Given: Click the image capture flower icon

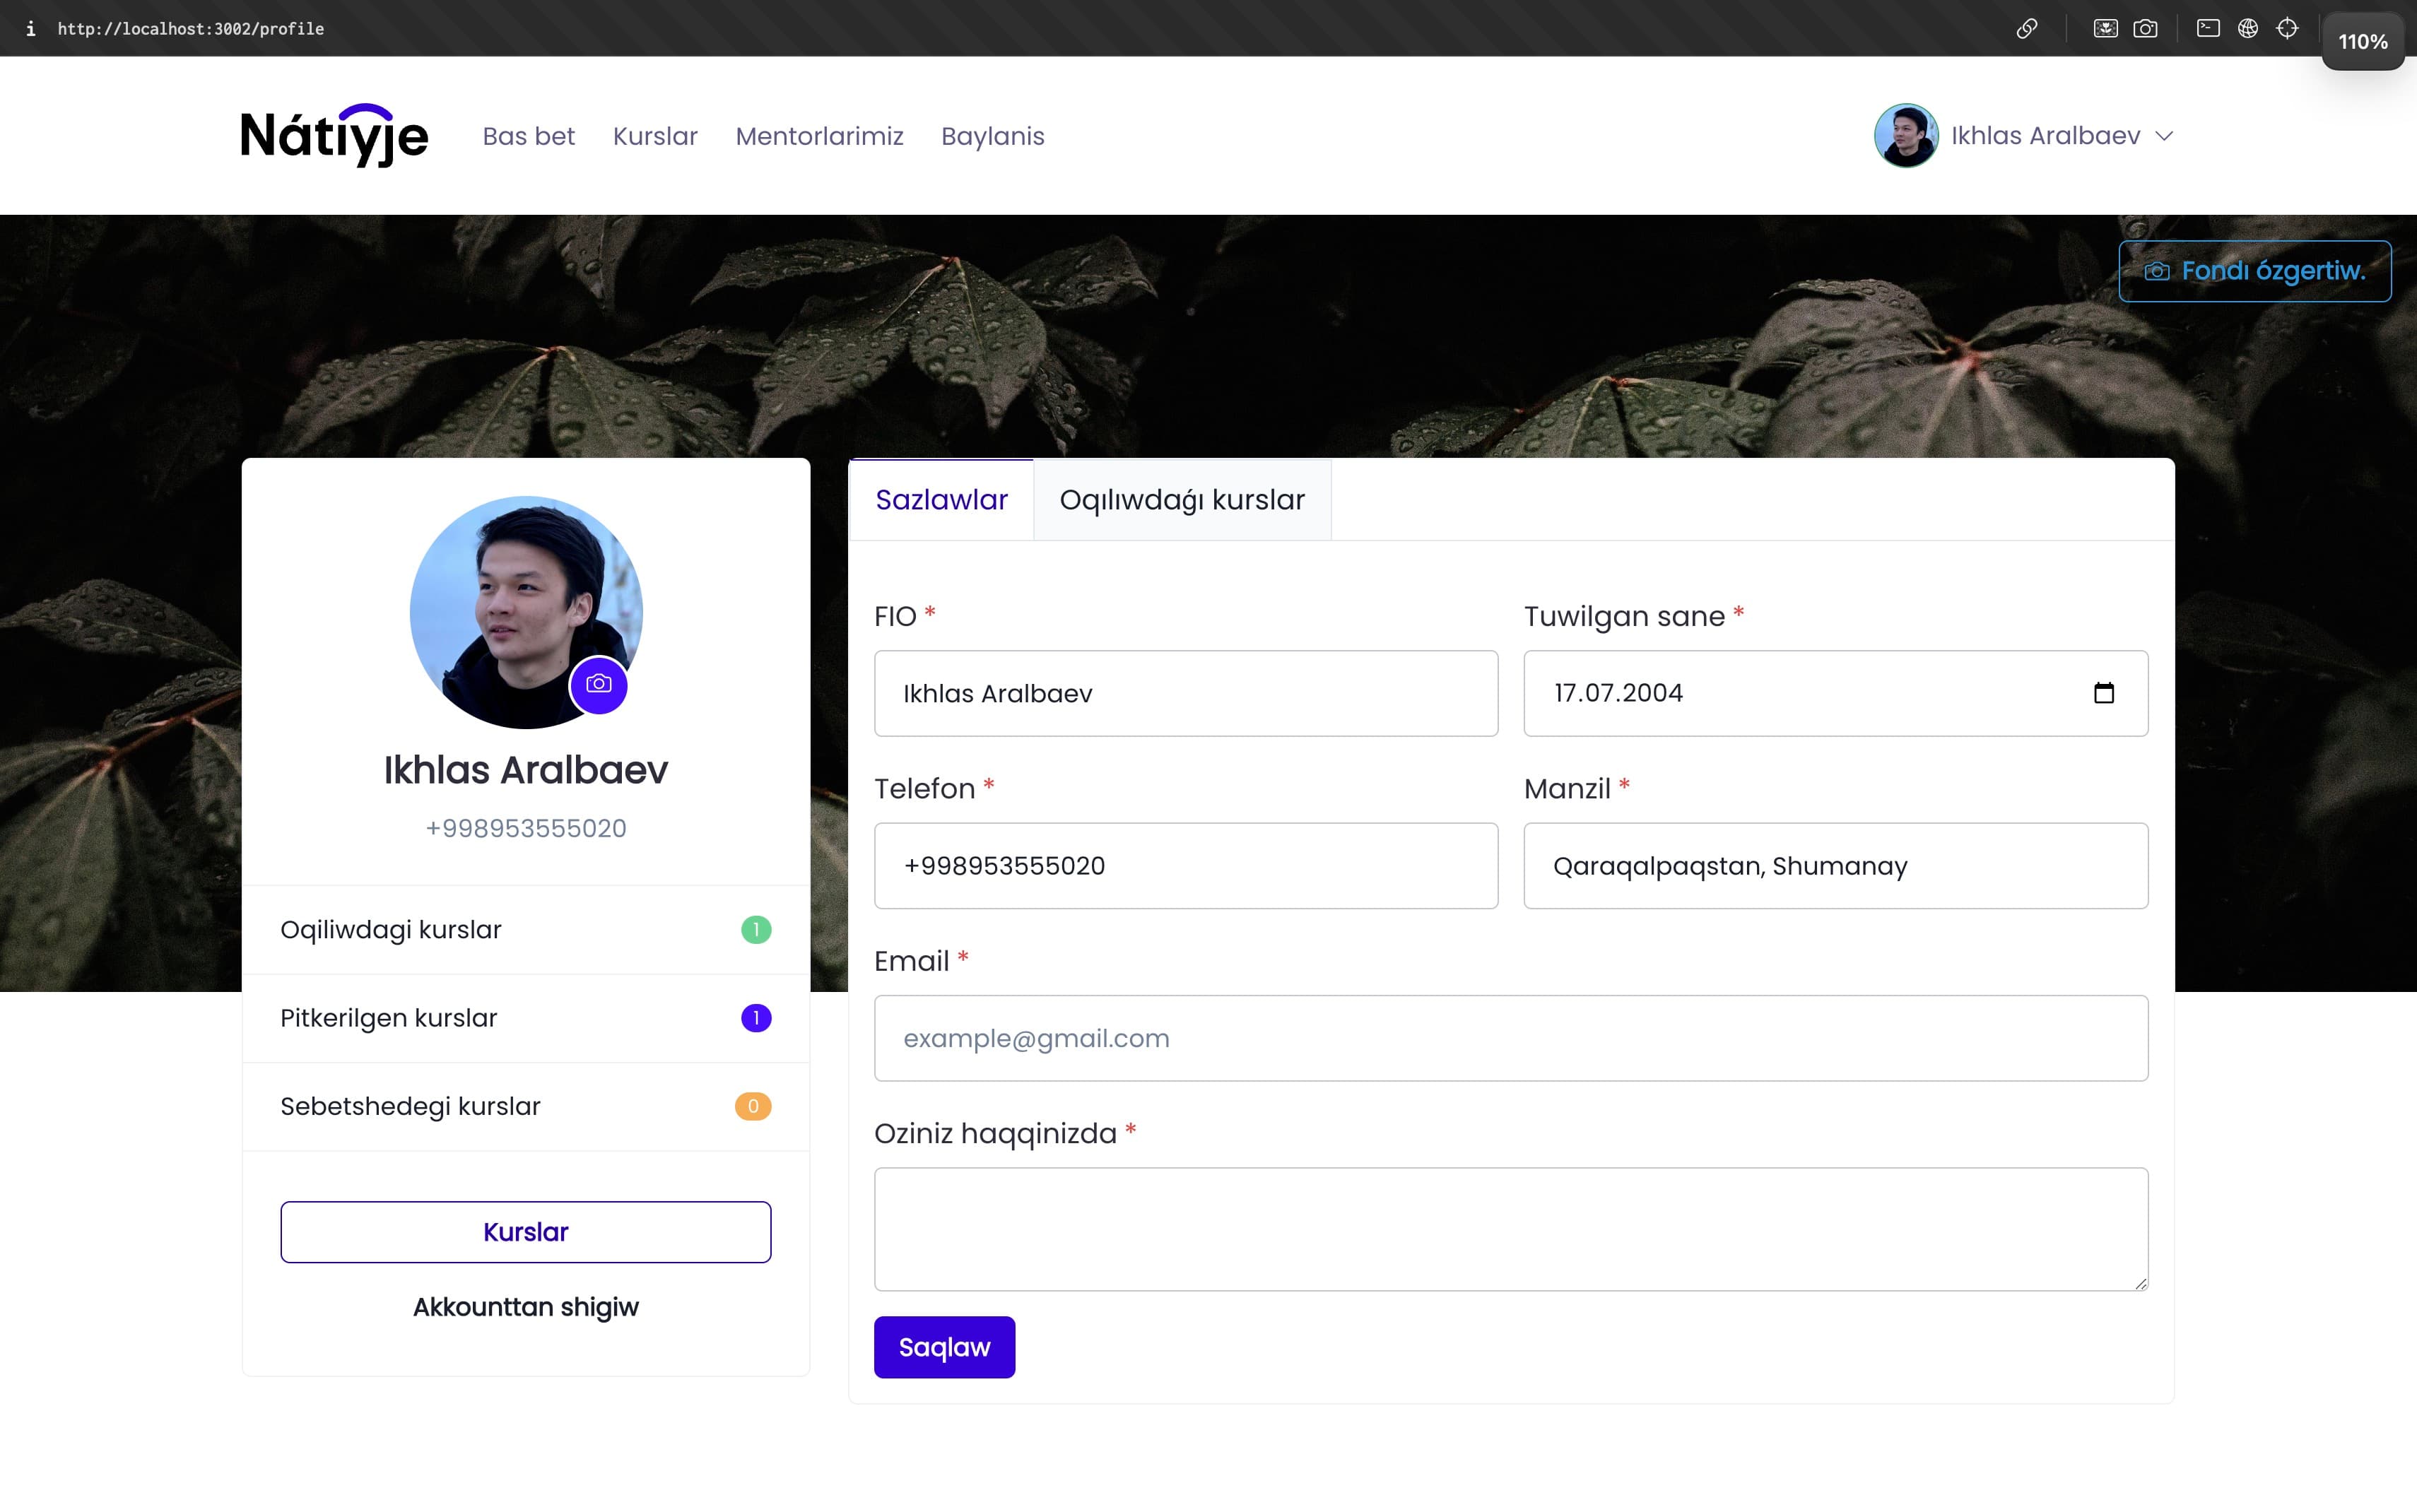Looking at the screenshot, I should (2105, 28).
